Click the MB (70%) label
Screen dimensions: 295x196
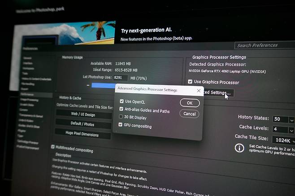click(139, 78)
